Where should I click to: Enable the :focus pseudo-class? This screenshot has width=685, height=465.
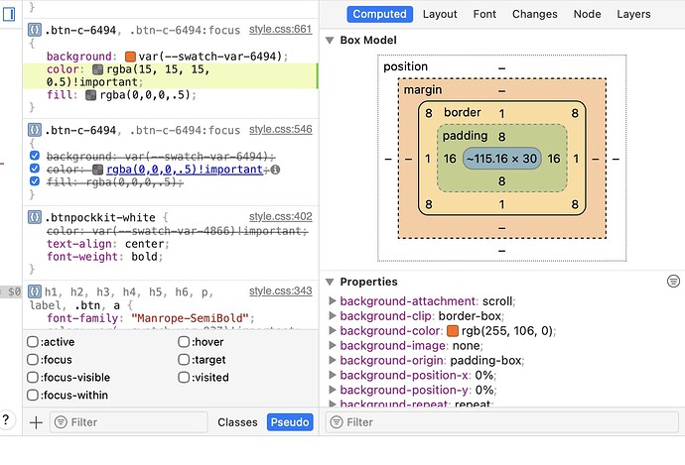pyautogui.click(x=33, y=360)
